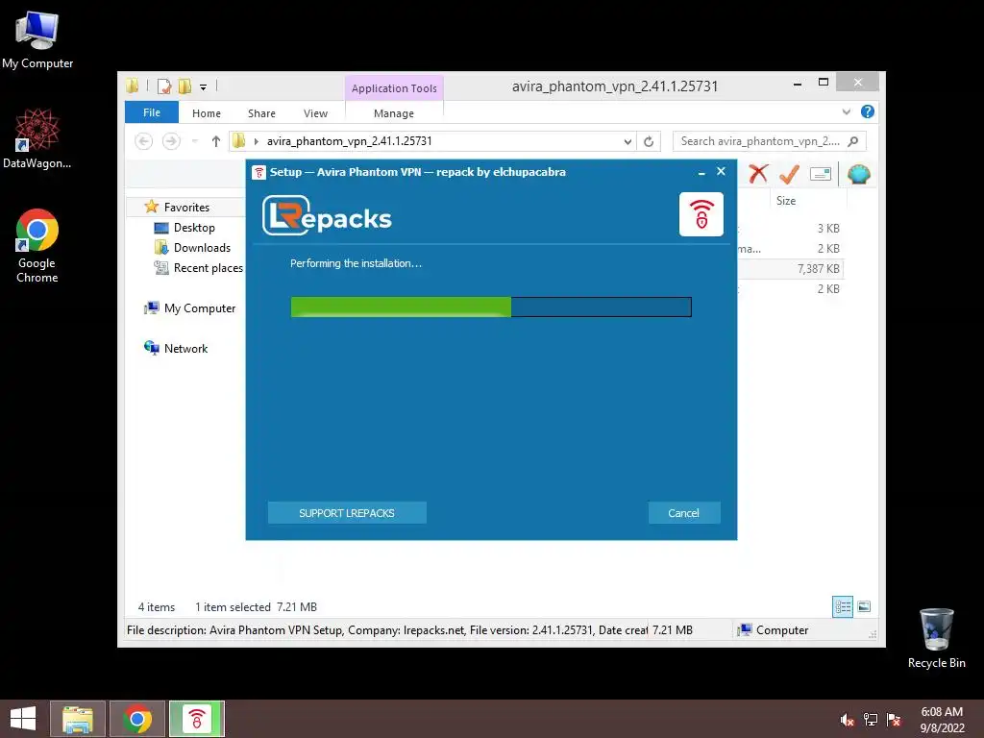Viewport: 984px width, 738px height.
Task: Open recent locations dropdown beside Forward arrow
Action: 194,141
